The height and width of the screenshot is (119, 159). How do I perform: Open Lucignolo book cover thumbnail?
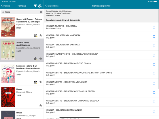click(x=8, y=74)
